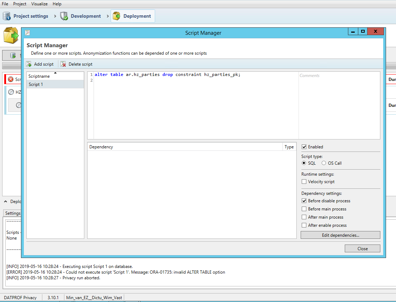
Task: Enable the Velocity script checkbox
Action: [304, 182]
